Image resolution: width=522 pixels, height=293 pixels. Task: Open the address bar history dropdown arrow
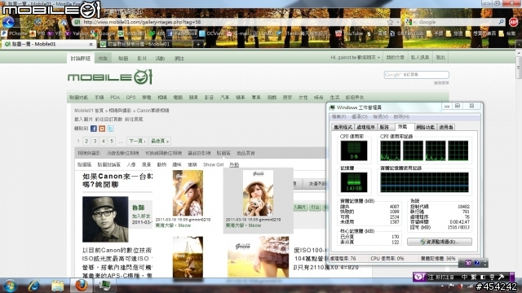point(397,22)
